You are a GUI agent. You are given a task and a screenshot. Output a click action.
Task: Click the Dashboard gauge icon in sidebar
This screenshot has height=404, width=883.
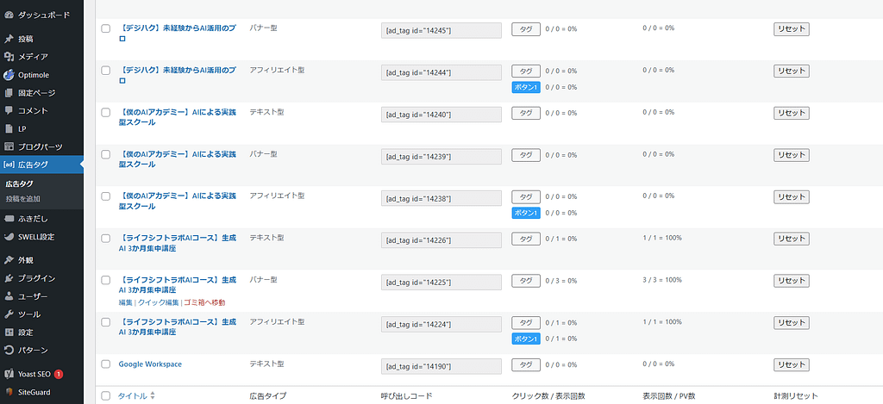[x=9, y=16]
